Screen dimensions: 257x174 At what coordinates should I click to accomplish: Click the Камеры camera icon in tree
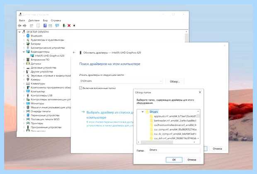(28, 80)
